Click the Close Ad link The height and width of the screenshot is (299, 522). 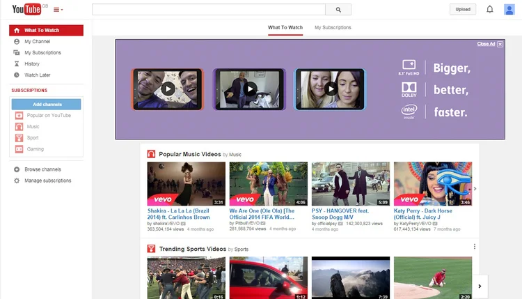pos(486,44)
